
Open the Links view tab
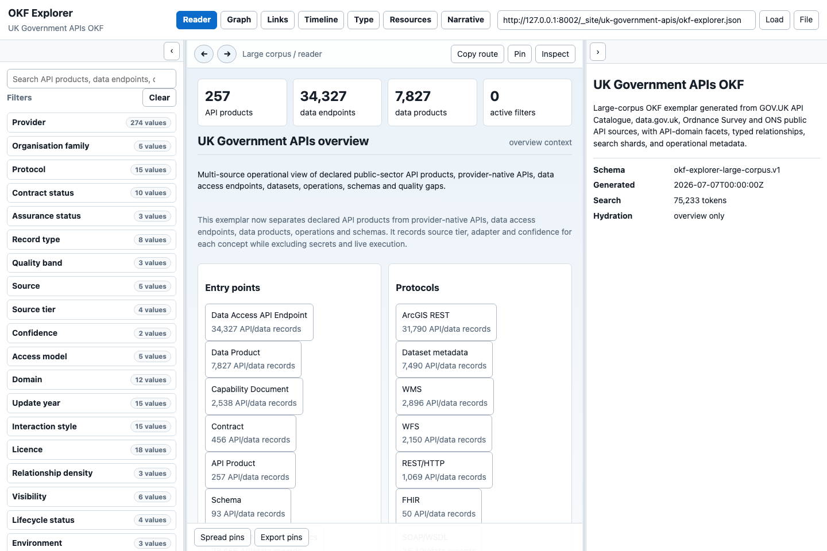(277, 20)
